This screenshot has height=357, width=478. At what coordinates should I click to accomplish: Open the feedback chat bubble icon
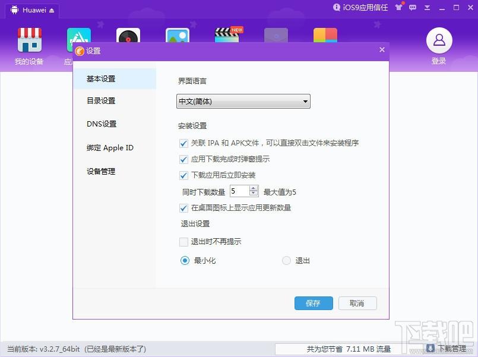click(x=413, y=8)
